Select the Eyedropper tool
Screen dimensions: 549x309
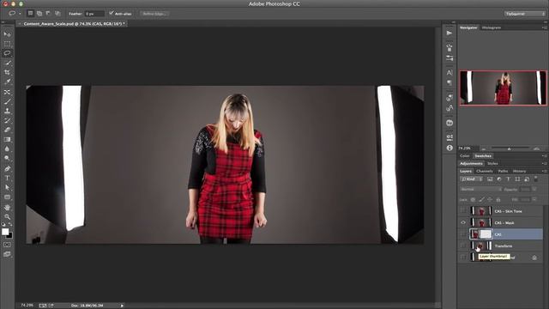click(7, 82)
